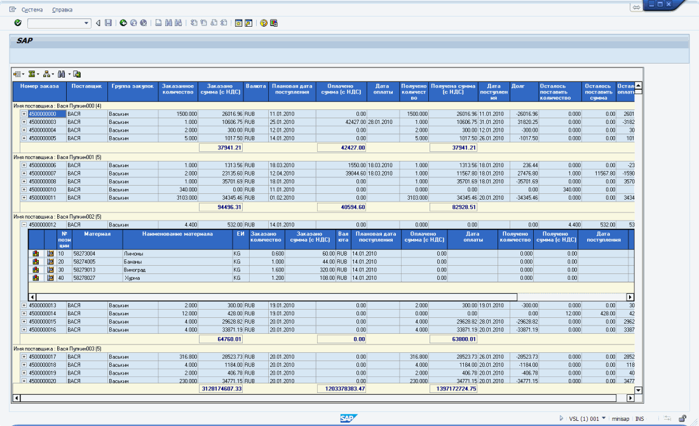
Task: Open Help via yellow question mark icon
Action: point(264,23)
